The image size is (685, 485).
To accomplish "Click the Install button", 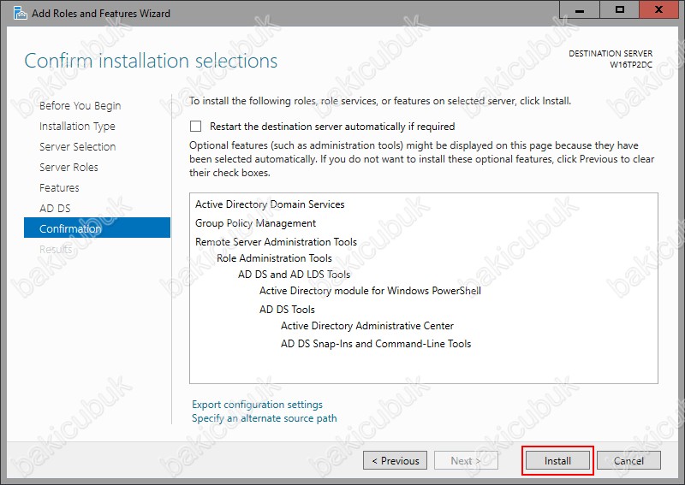I will 557,460.
